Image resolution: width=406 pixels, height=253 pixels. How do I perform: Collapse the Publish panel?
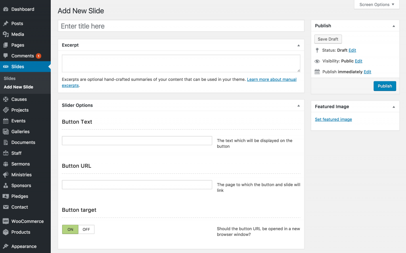[x=394, y=25]
